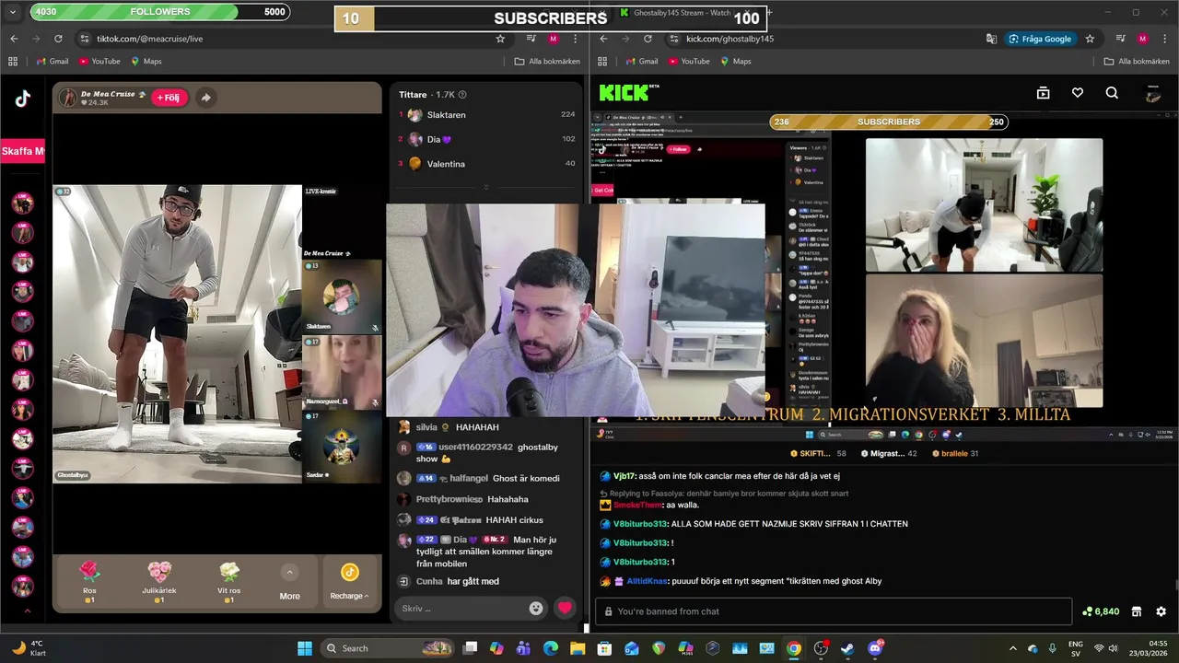Share the De Mea Cruise live stream
Image resolution: width=1179 pixels, height=663 pixels.
tap(205, 98)
